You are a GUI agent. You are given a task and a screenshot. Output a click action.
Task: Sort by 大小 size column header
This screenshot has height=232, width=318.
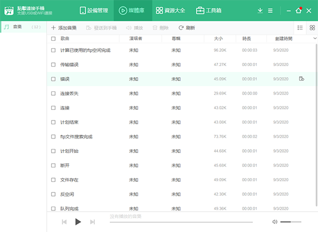point(218,39)
